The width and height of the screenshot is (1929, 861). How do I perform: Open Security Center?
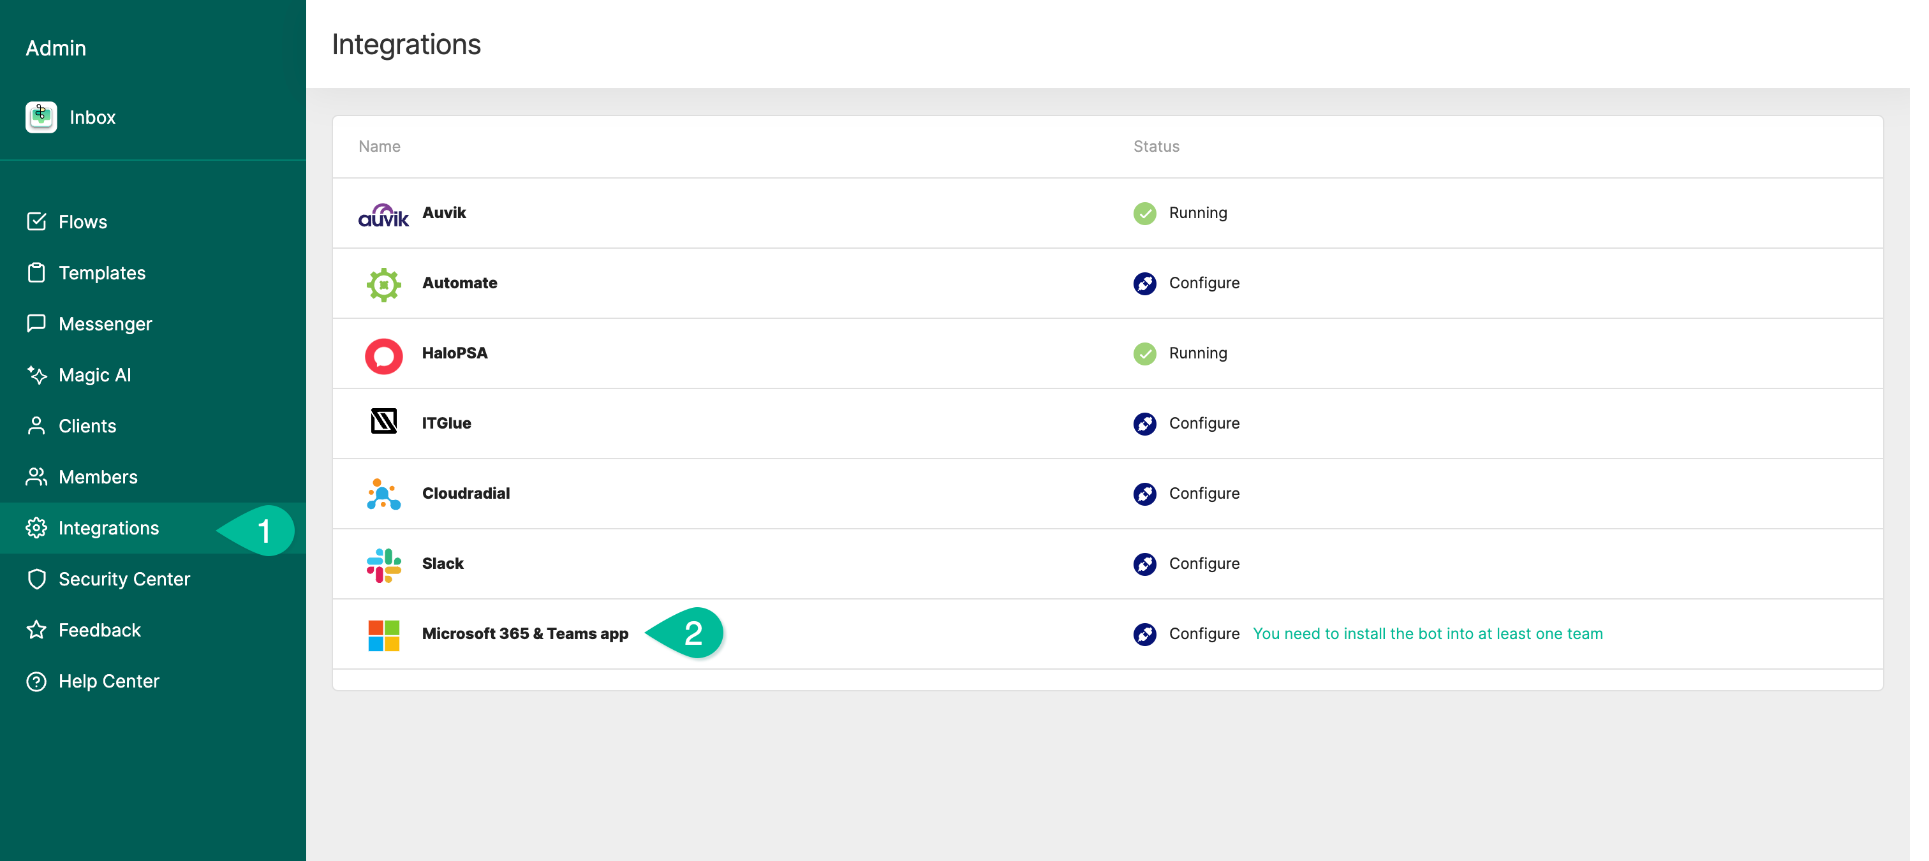tap(124, 578)
